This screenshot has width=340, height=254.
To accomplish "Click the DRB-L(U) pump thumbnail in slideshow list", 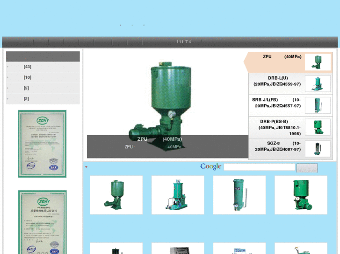I will [x=318, y=84].
